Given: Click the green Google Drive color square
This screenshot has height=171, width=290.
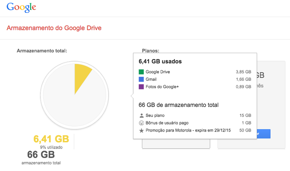Looking at the screenshot, I should [x=141, y=72].
